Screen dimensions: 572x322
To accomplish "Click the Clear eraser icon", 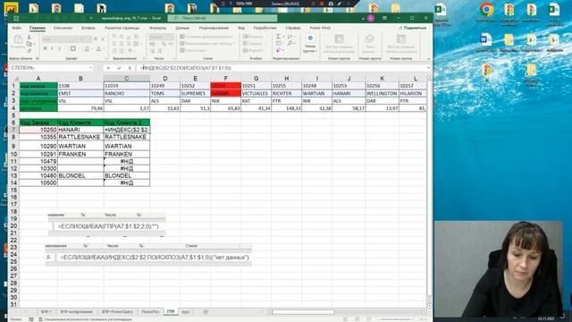I will coord(278,50).
